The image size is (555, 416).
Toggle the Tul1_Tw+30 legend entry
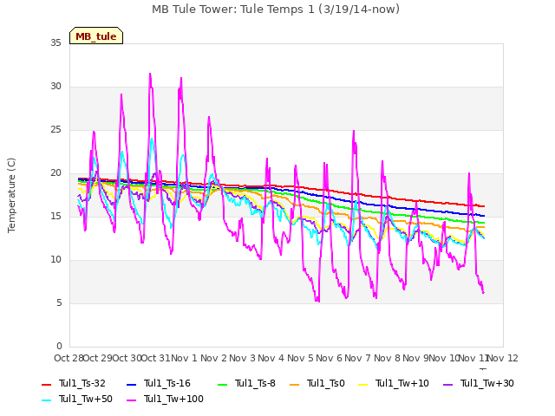point(479,383)
